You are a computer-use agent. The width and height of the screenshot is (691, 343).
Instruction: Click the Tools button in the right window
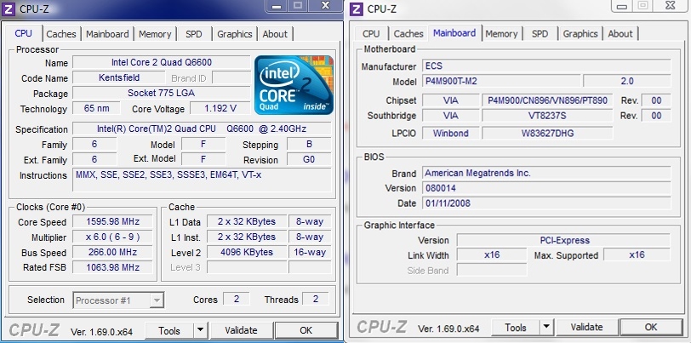coord(516,327)
